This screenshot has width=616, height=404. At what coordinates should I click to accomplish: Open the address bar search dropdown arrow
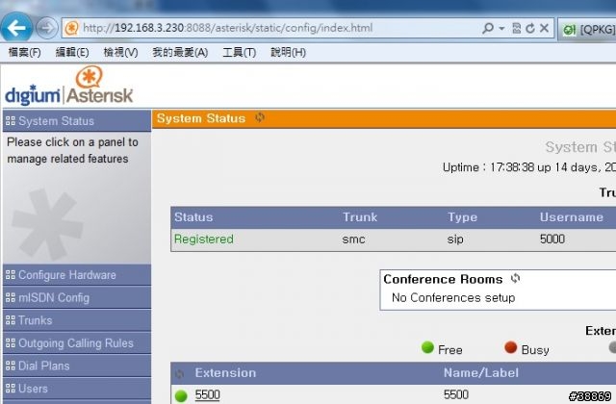[501, 28]
